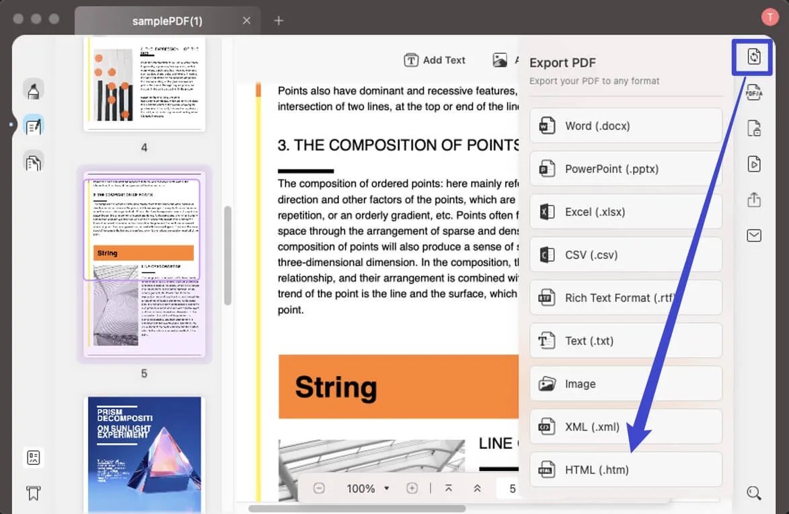Open the 100% zoom level dropdown
Image resolution: width=789 pixels, height=514 pixels.
coord(368,488)
